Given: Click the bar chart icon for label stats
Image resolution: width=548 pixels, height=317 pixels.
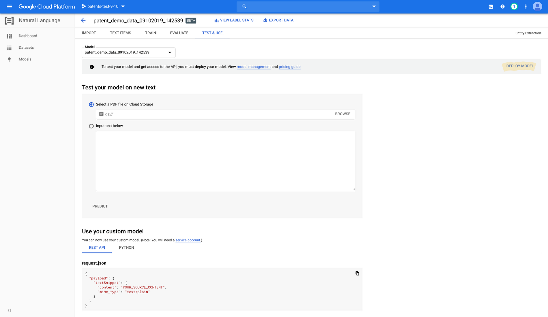Looking at the screenshot, I should tap(216, 20).
